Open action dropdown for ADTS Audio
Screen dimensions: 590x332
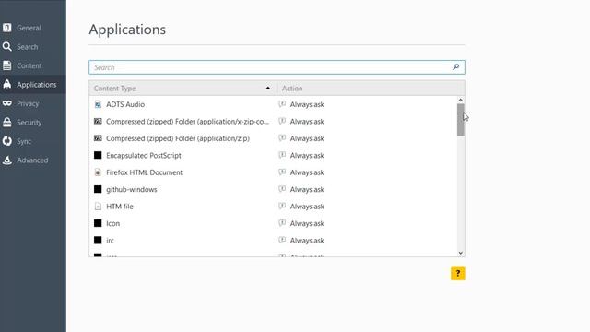click(367, 104)
